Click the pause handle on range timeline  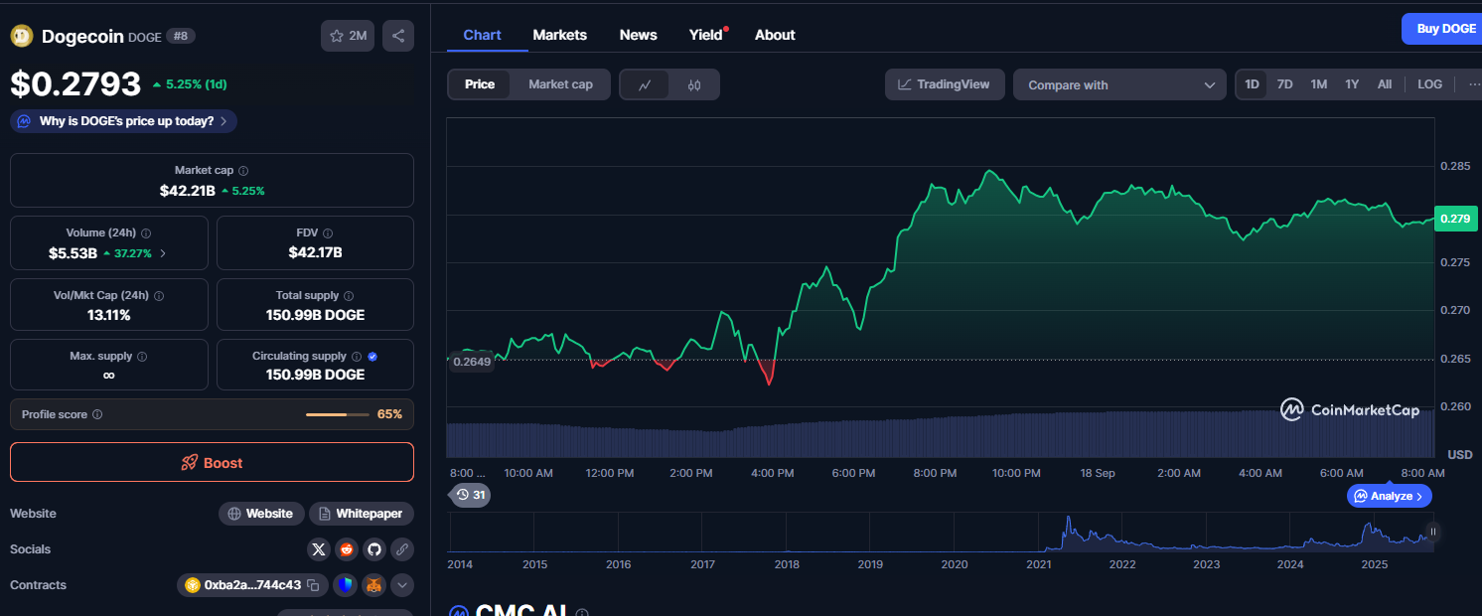pyautogui.click(x=1432, y=532)
